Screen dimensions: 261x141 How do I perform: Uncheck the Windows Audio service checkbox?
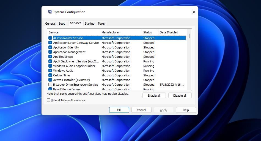point(50,71)
